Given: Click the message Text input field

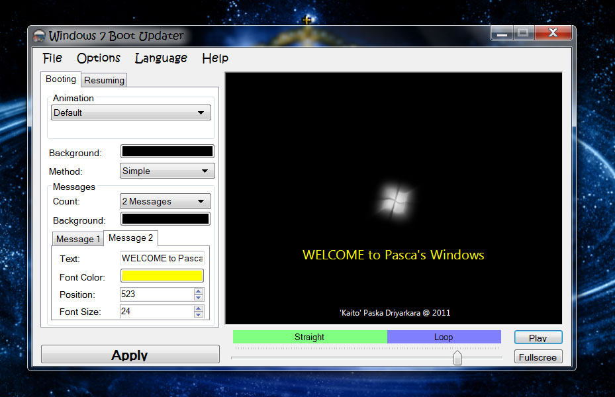Looking at the screenshot, I should click(x=162, y=258).
